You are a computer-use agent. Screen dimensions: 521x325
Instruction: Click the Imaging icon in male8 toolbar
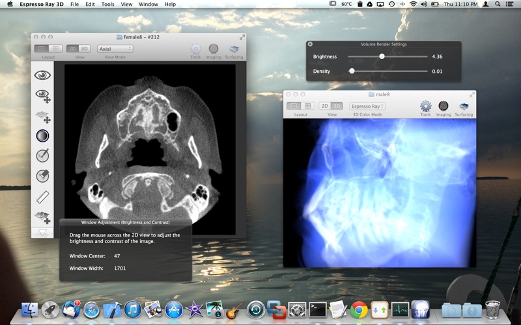(x=443, y=106)
